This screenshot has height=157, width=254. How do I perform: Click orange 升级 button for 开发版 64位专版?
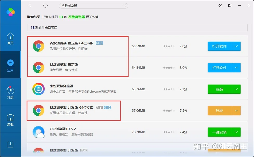220,110
